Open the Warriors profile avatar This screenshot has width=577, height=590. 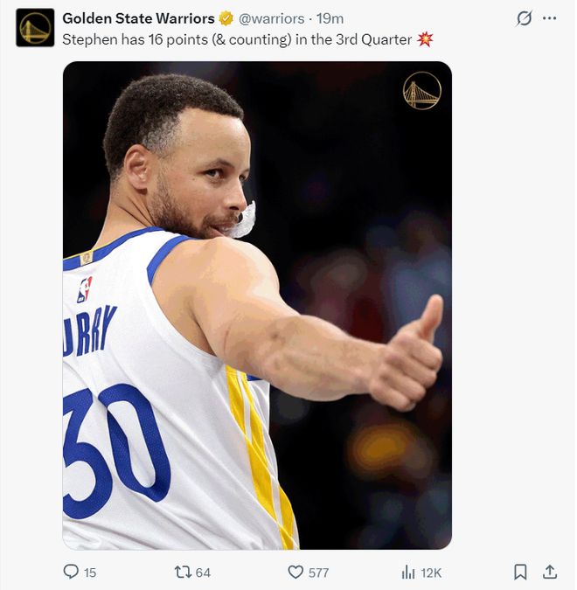[35, 27]
